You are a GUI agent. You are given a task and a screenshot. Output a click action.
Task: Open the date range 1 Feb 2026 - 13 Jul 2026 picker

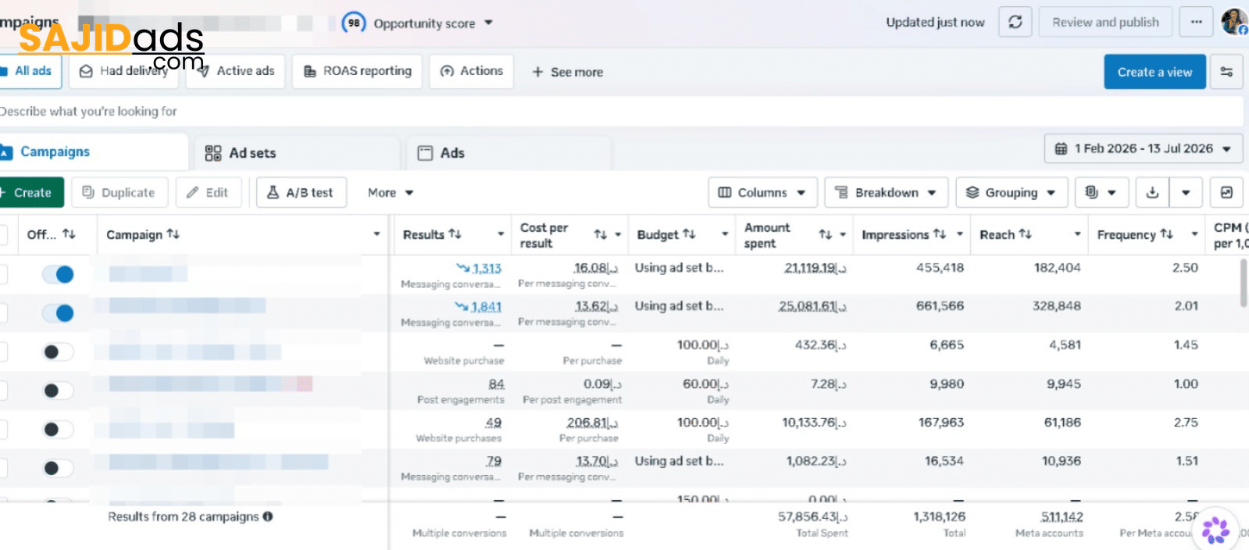click(1143, 148)
